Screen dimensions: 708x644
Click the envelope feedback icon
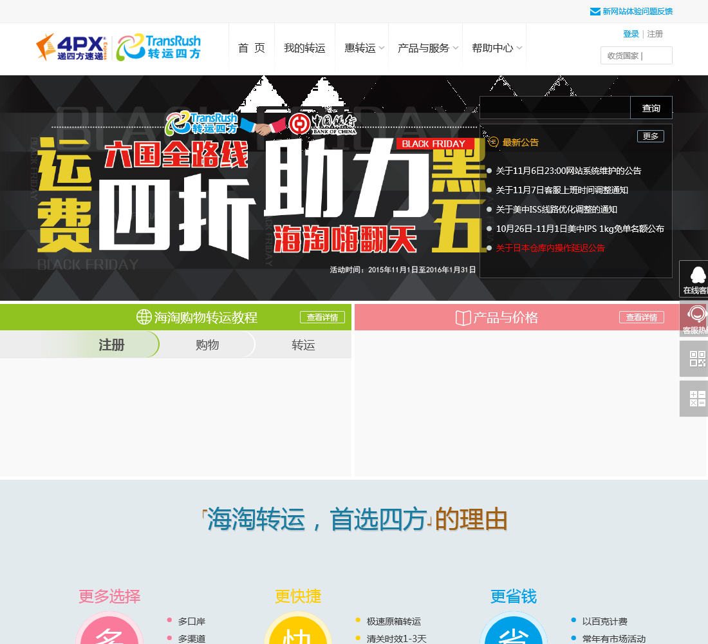pyautogui.click(x=595, y=12)
